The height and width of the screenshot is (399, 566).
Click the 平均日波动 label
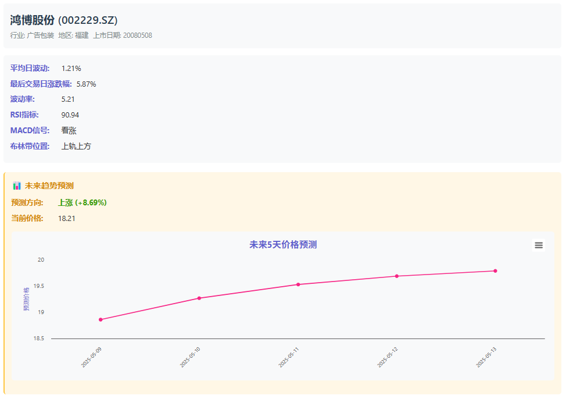point(30,68)
